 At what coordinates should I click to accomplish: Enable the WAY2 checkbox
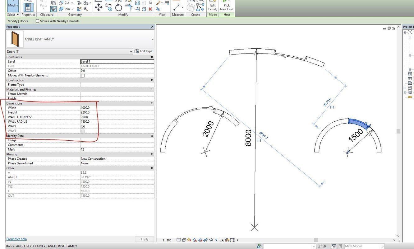coord(83,126)
